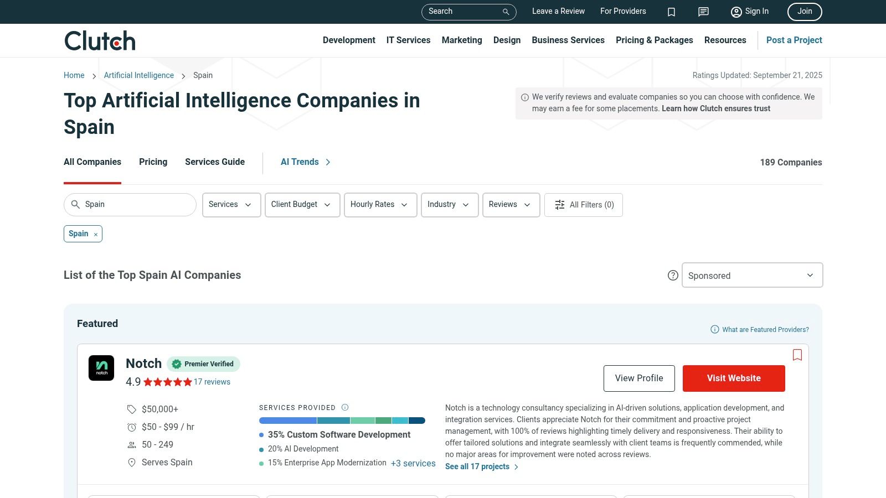Click the Spain location search field

(x=130, y=205)
